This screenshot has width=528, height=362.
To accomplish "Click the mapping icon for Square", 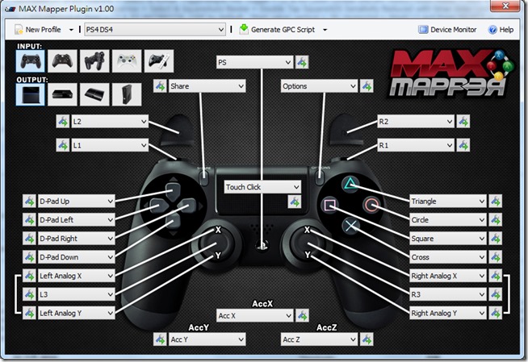I will coord(496,239).
